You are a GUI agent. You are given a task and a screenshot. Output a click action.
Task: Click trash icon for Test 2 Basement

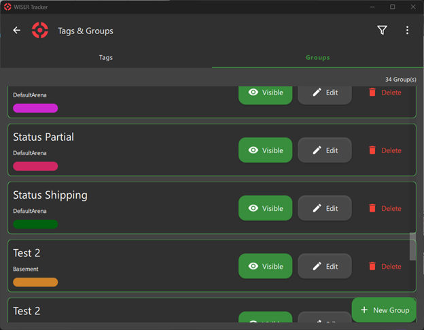pyautogui.click(x=372, y=266)
